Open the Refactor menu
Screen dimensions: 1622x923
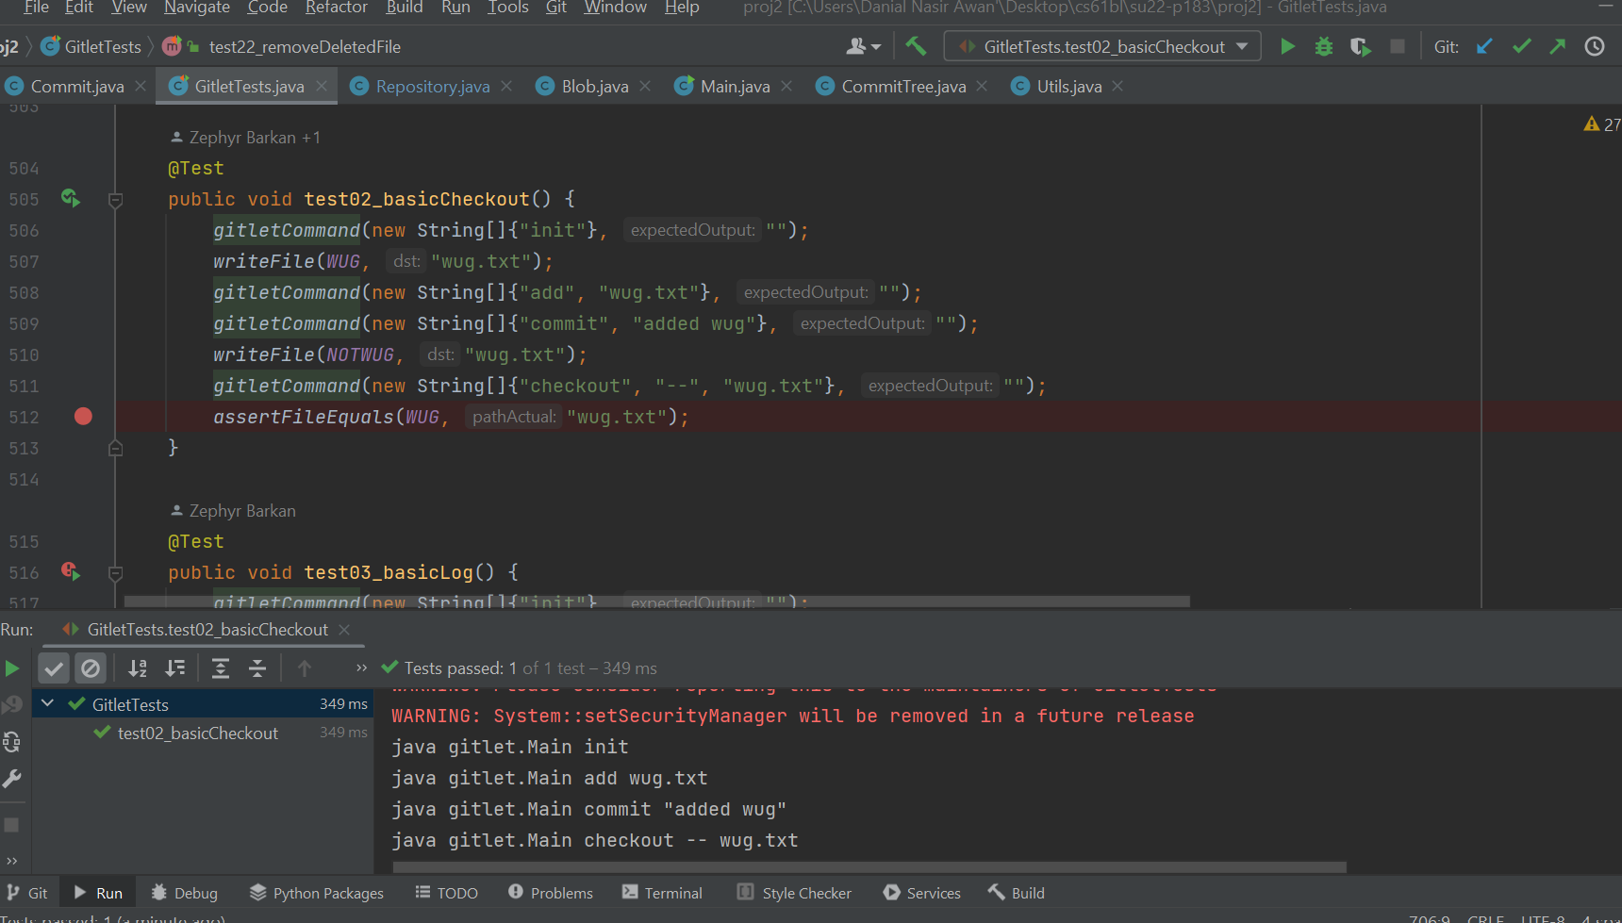[x=336, y=8]
